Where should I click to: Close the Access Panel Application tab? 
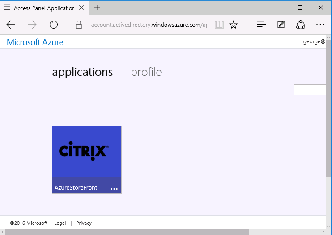pyautogui.click(x=81, y=8)
